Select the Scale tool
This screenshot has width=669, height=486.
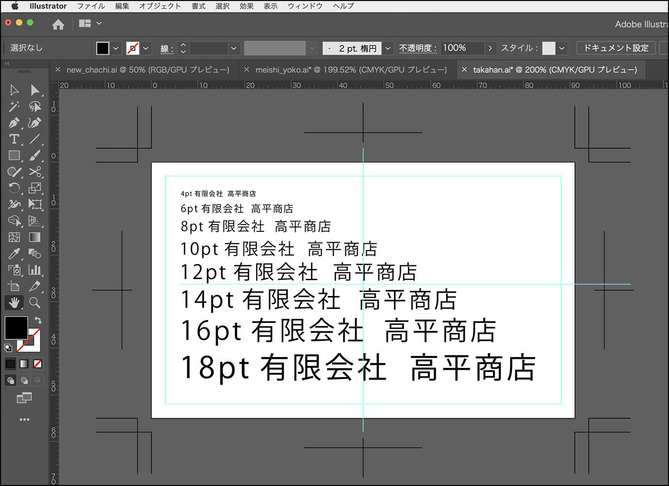click(35, 188)
